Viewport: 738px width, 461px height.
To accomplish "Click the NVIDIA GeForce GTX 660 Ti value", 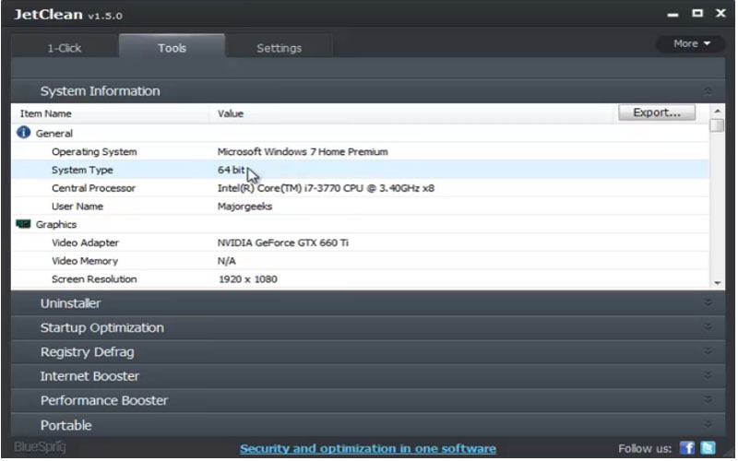I will click(x=283, y=242).
